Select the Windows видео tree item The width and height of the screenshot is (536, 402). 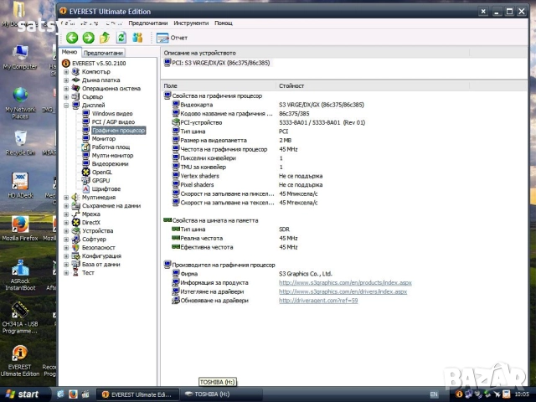112,114
